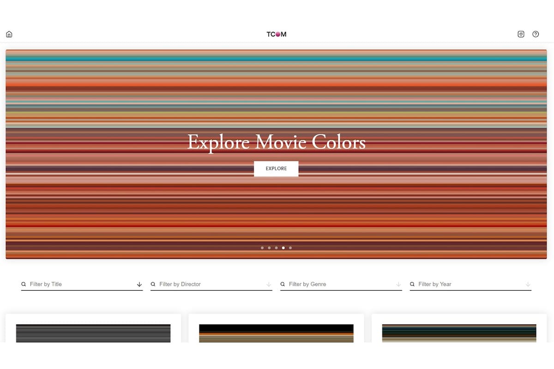Image resolution: width=554 pixels, height=369 pixels.
Task: Click the EXPLORE button on the banner
Action: (x=276, y=168)
